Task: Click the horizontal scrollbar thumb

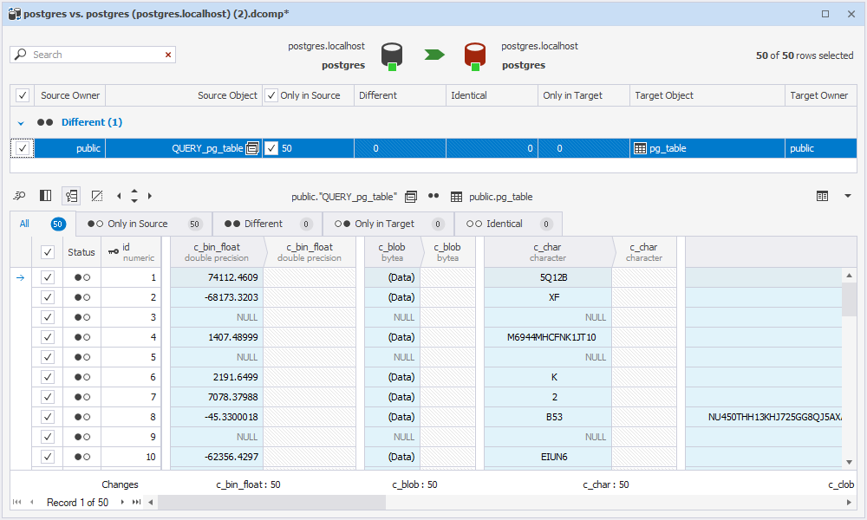Action: pyautogui.click(x=271, y=503)
